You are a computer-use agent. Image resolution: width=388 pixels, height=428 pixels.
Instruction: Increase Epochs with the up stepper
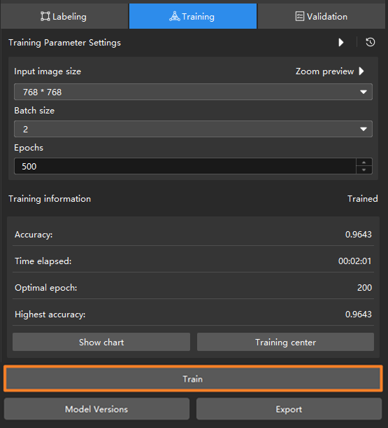(364, 162)
